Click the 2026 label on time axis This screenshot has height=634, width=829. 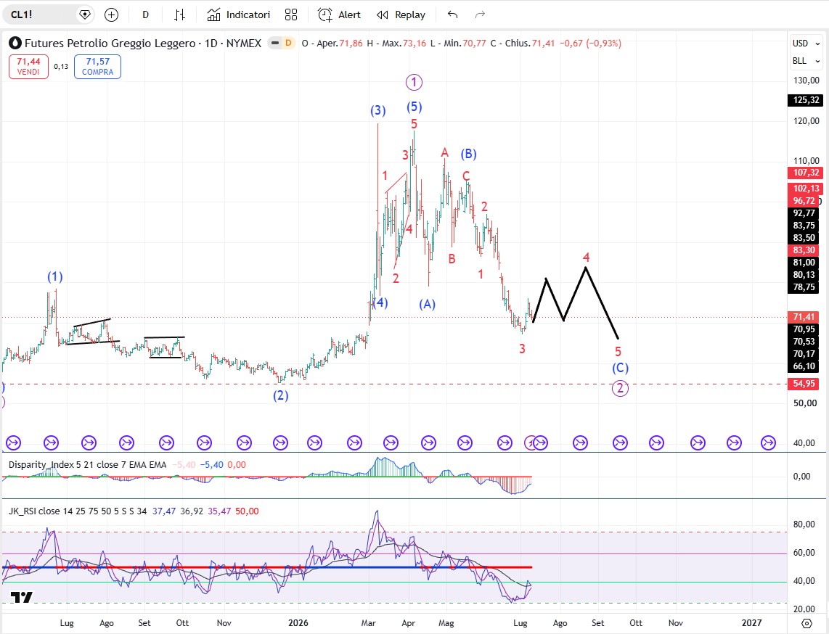(298, 623)
